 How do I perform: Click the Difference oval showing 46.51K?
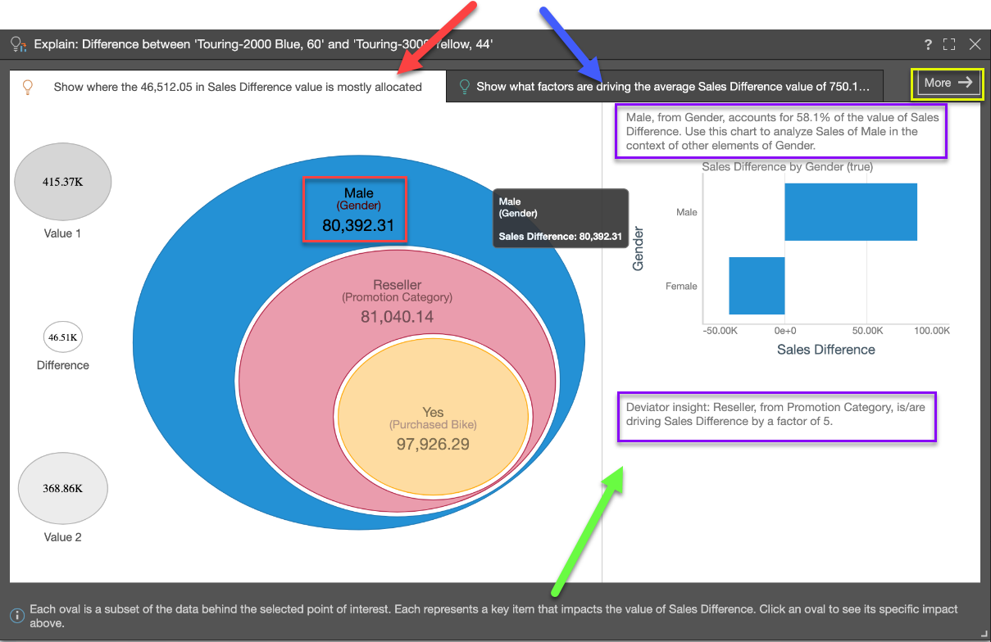click(x=63, y=337)
